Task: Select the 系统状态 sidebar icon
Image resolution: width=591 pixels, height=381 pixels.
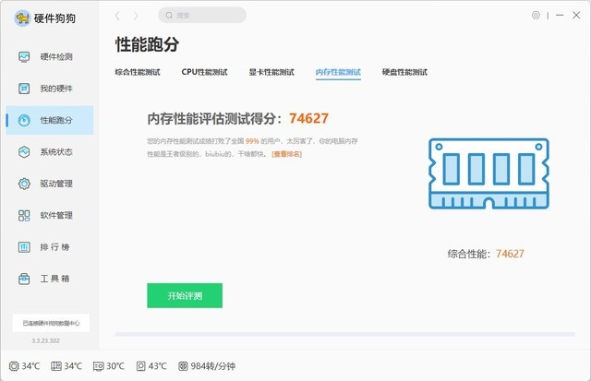Action: 25,152
